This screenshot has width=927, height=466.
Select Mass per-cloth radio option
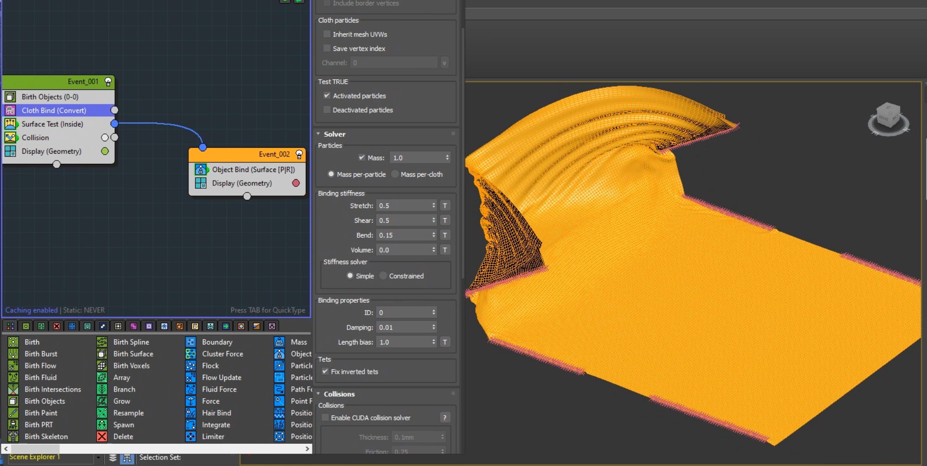pyautogui.click(x=395, y=174)
